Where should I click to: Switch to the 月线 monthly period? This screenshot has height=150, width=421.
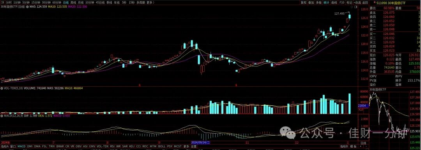tap(81, 2)
